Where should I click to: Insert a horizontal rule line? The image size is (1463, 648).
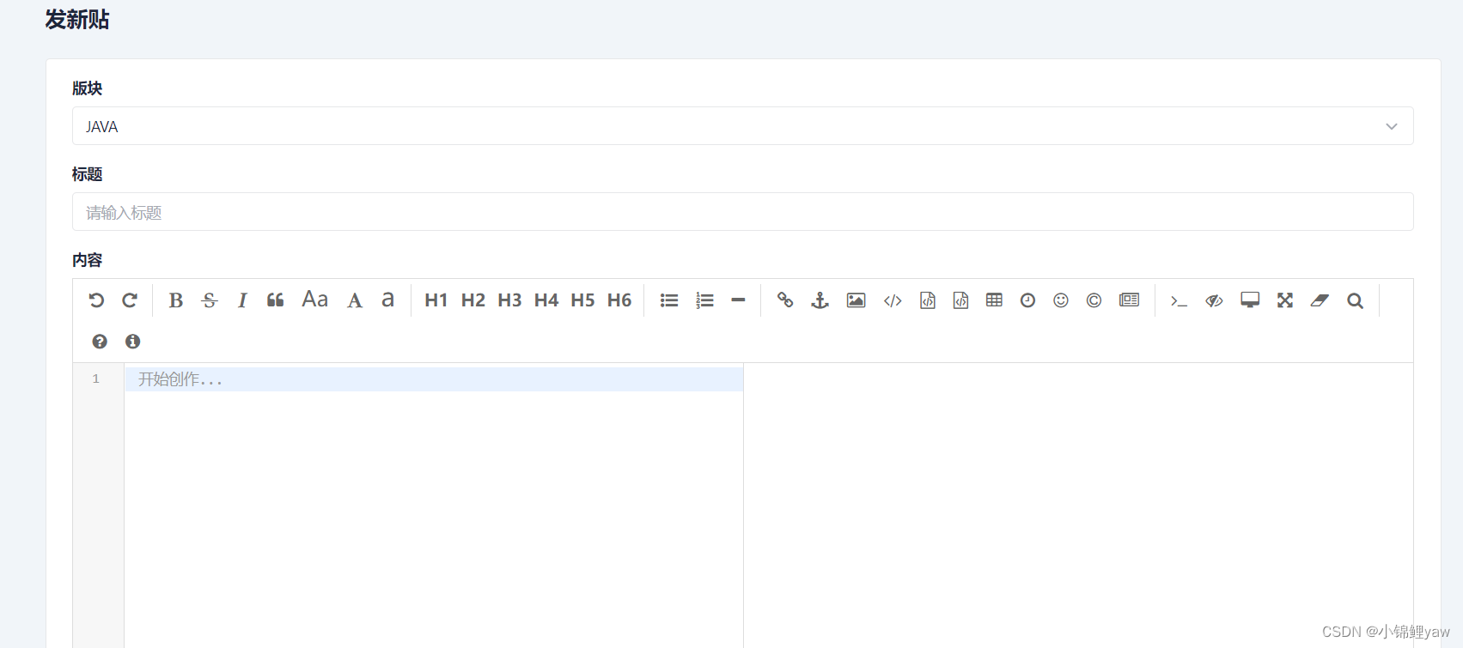click(738, 300)
